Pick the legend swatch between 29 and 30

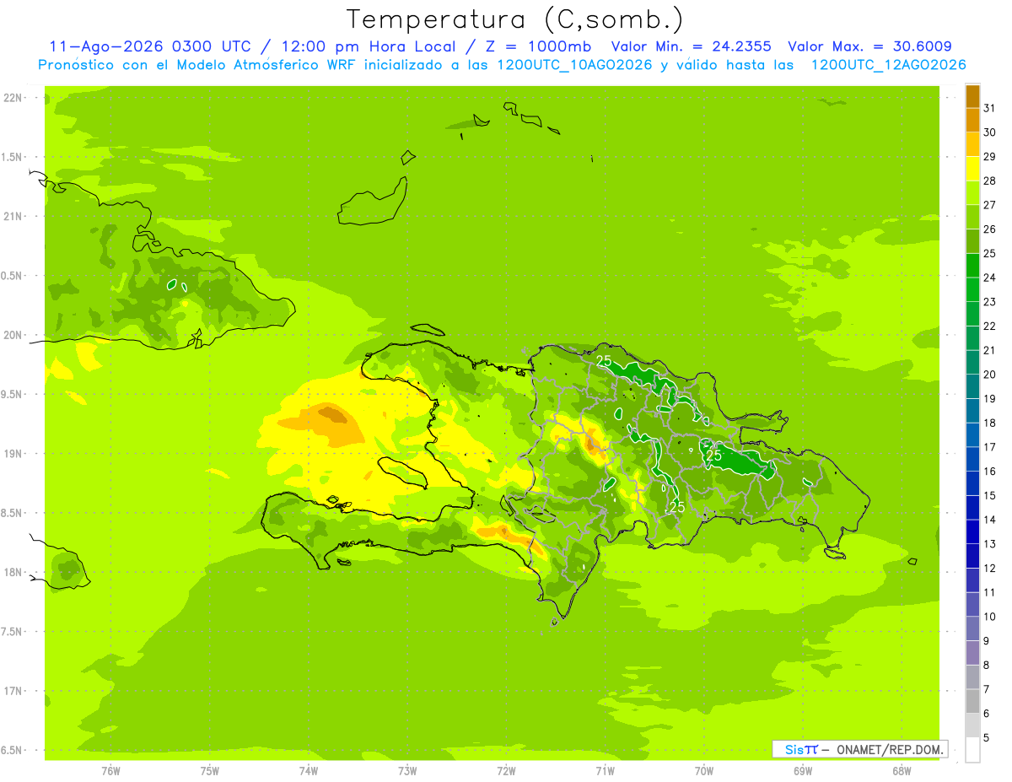click(972, 145)
